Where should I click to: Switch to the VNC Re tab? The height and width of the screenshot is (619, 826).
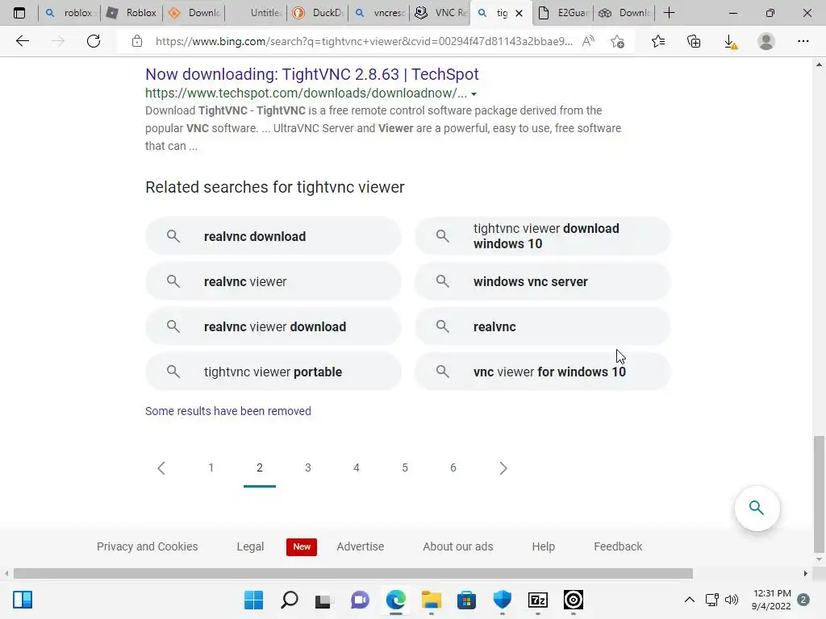pyautogui.click(x=441, y=13)
